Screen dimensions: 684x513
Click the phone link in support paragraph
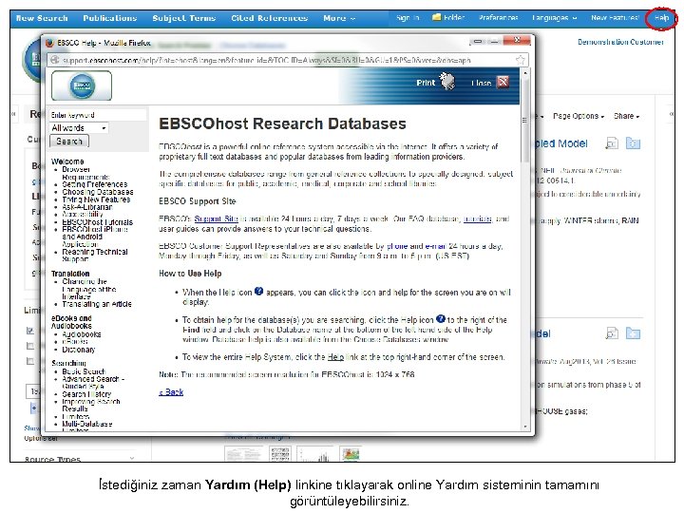pyautogui.click(x=397, y=246)
